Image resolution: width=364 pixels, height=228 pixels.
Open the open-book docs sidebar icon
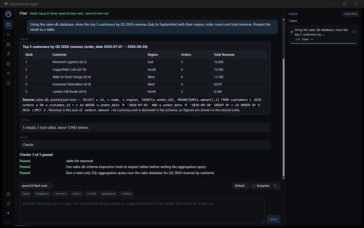[8, 203]
